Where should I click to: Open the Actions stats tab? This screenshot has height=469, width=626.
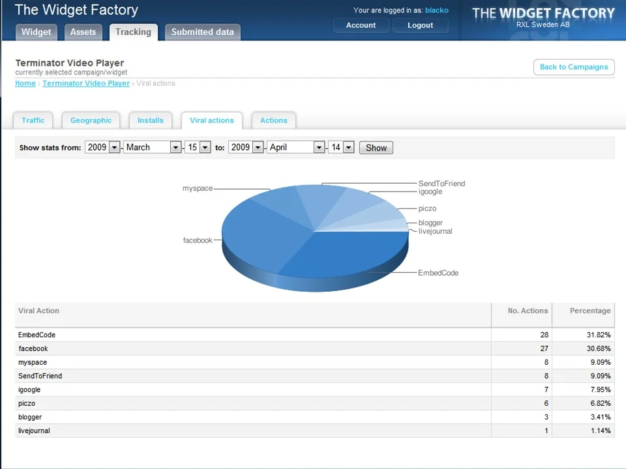[x=273, y=121]
